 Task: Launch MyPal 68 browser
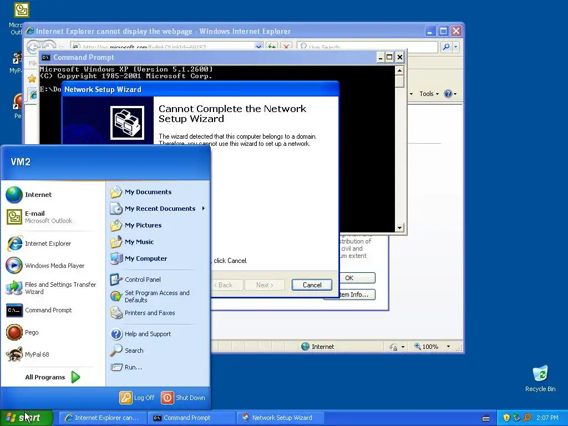click(28, 354)
